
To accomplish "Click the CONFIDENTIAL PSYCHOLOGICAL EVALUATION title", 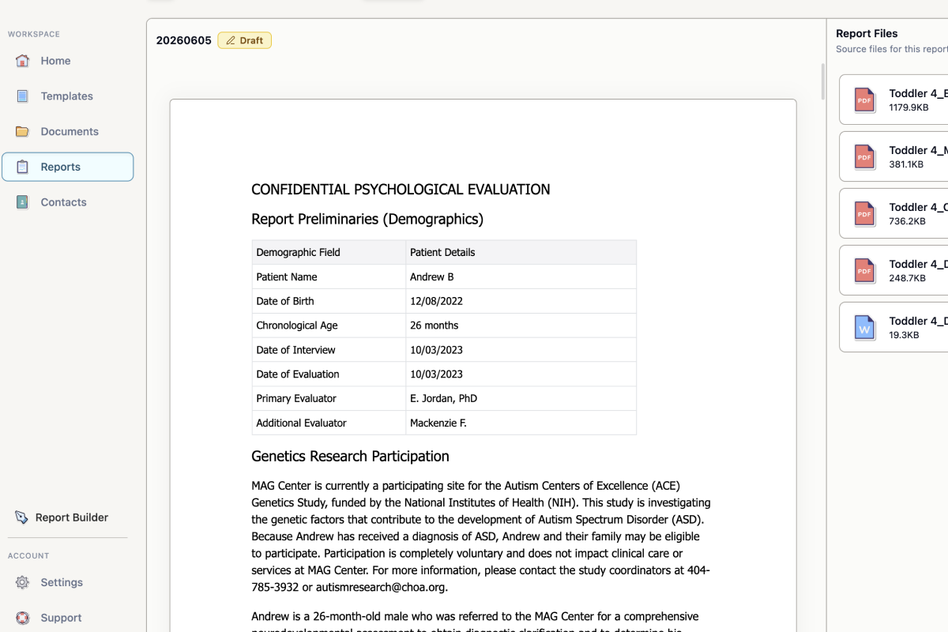I will pyautogui.click(x=401, y=190).
